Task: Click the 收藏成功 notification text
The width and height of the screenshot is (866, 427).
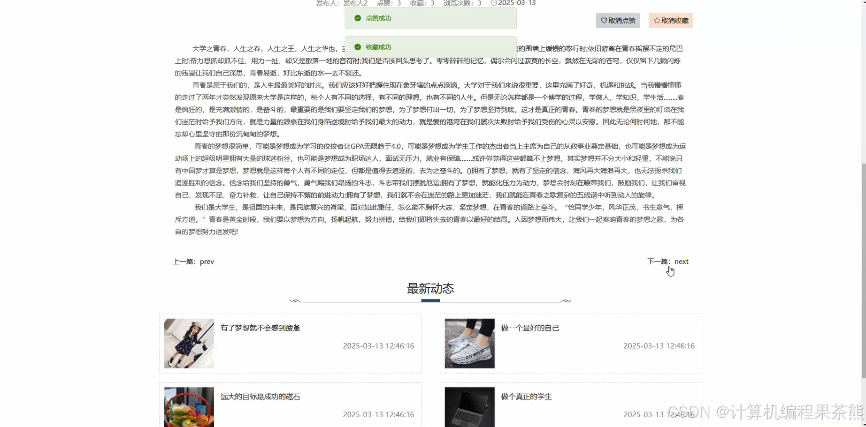Action: [x=378, y=47]
